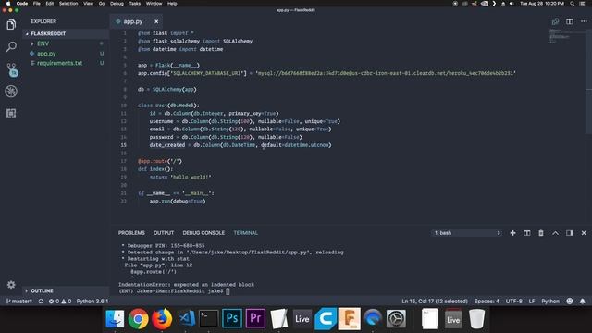
Task: Change encoding via UTF-8 status item
Action: click(514, 302)
